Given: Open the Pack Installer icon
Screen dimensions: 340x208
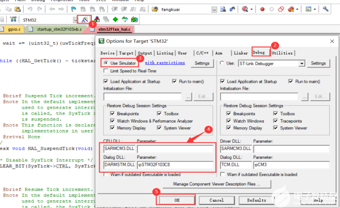Looking at the screenshot, I should pos(134,20).
